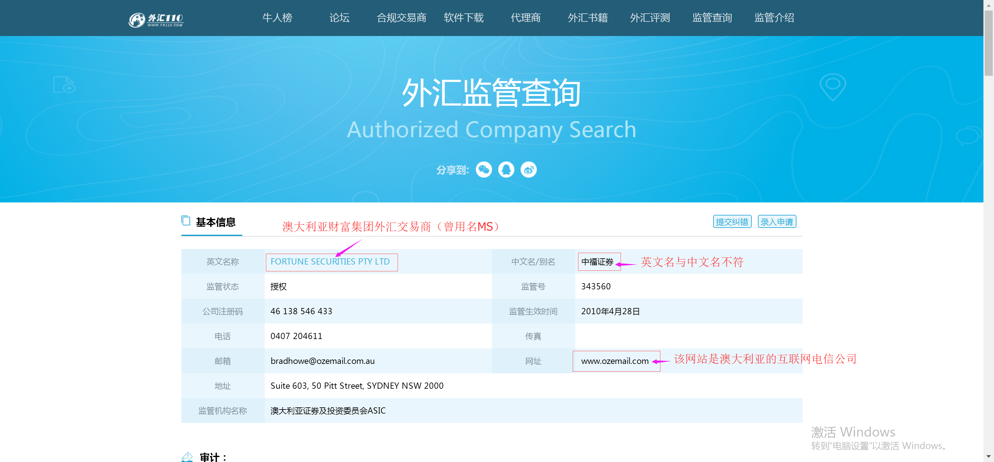Image resolution: width=994 pixels, height=462 pixels.
Task: Open the 软件下载 page
Action: click(x=463, y=18)
